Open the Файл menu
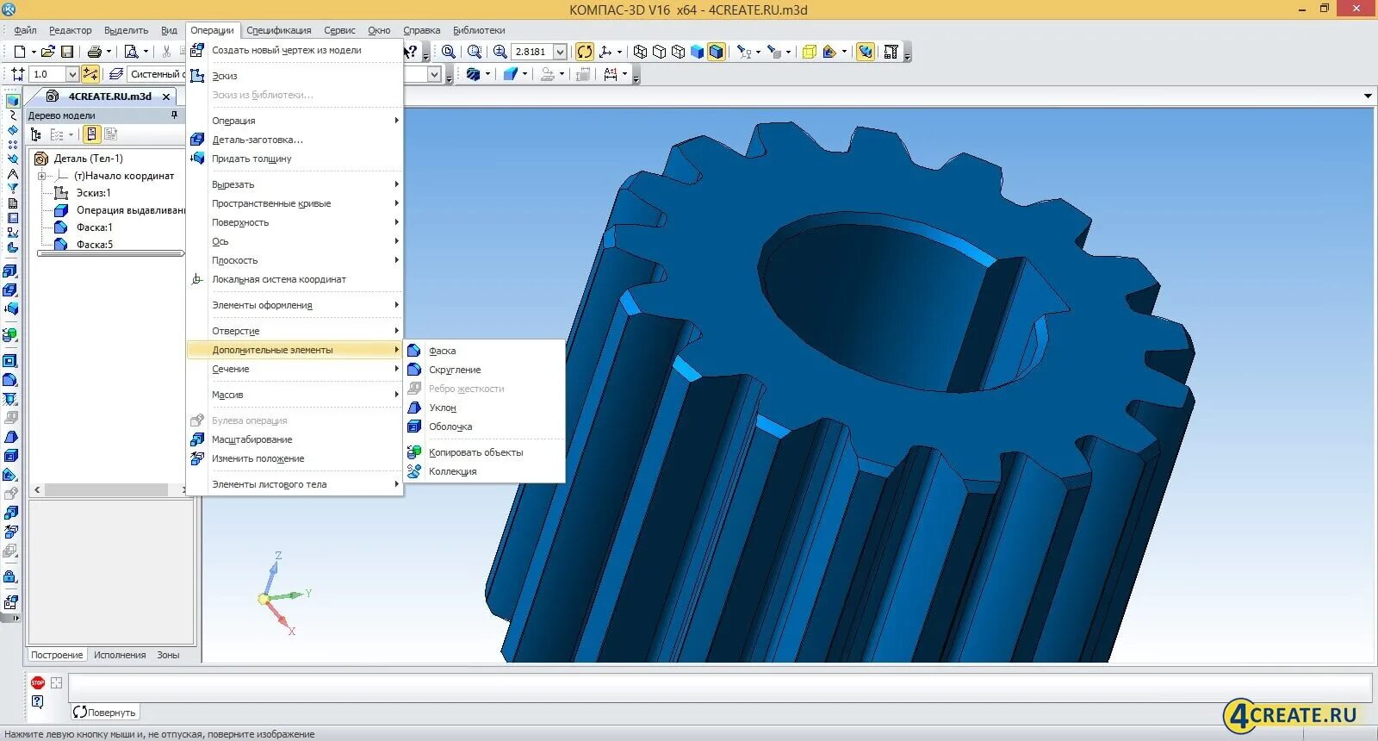 (x=25, y=30)
